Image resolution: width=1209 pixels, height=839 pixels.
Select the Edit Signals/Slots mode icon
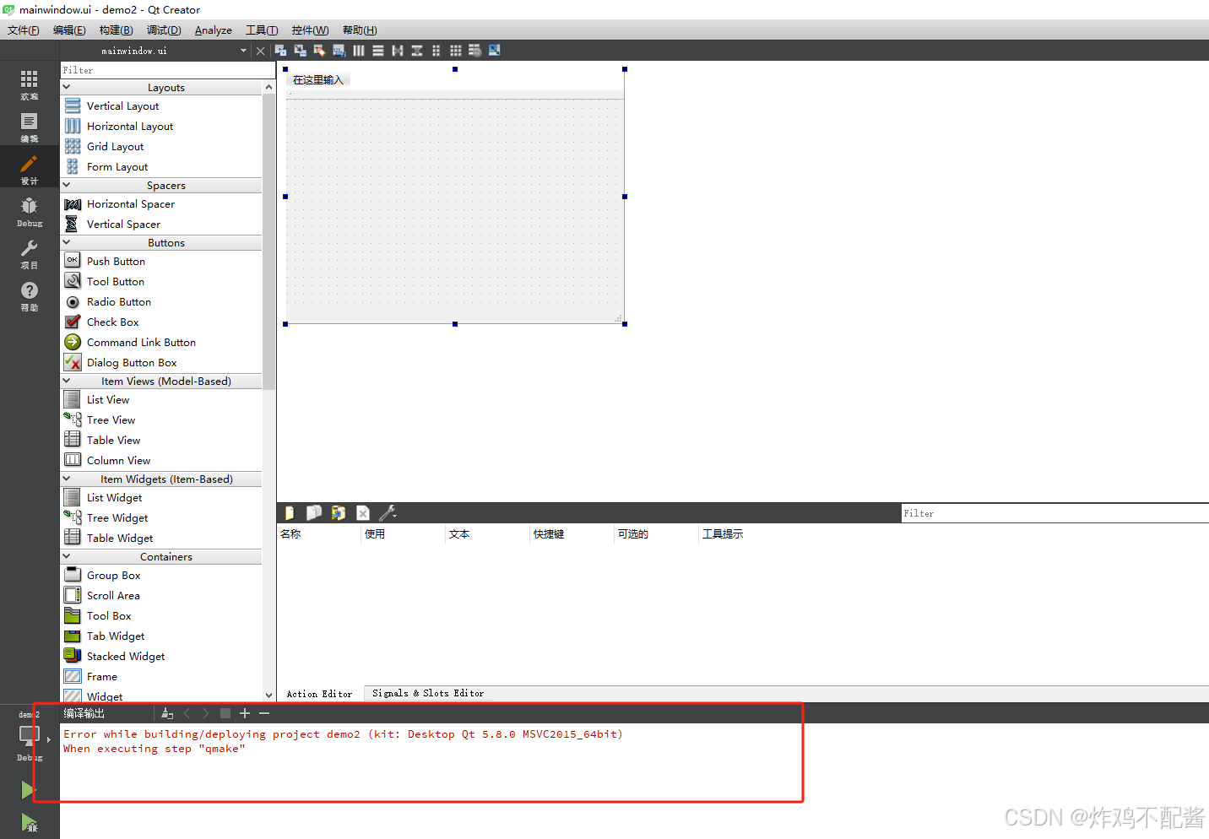pos(300,50)
